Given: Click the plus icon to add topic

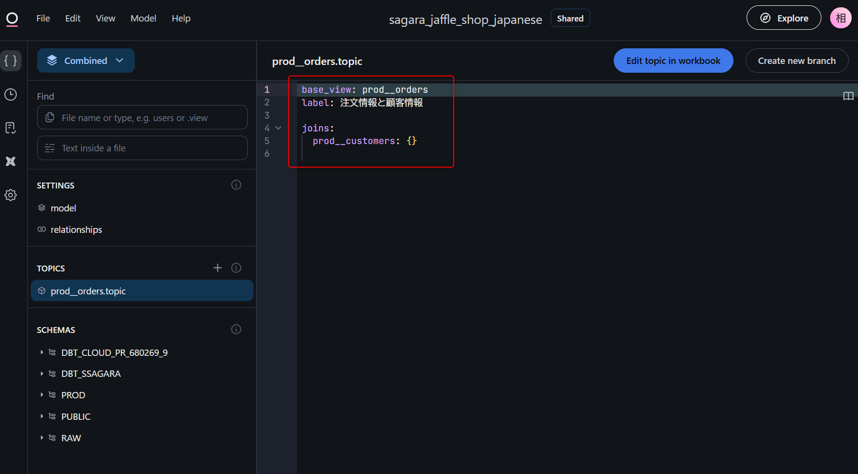Looking at the screenshot, I should pos(217,268).
